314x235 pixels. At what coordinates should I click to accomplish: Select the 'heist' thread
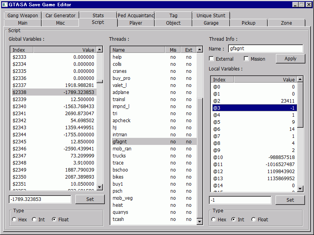point(154,205)
